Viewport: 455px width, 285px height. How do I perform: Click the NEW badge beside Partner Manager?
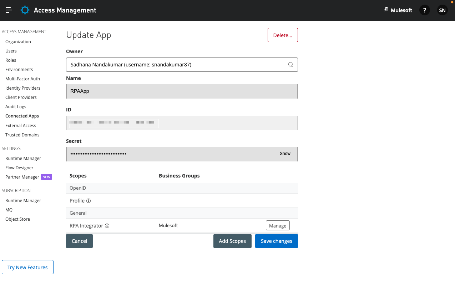tap(46, 177)
